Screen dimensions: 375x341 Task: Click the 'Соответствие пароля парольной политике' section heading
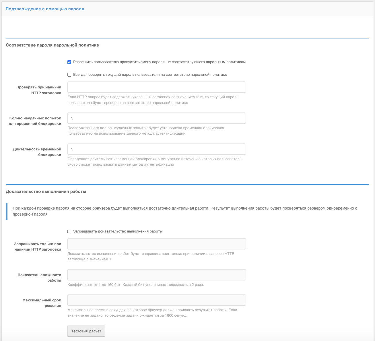[x=53, y=45]
